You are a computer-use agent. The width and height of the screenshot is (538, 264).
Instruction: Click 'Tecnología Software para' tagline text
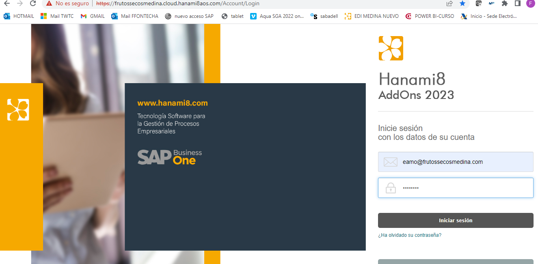point(171,116)
